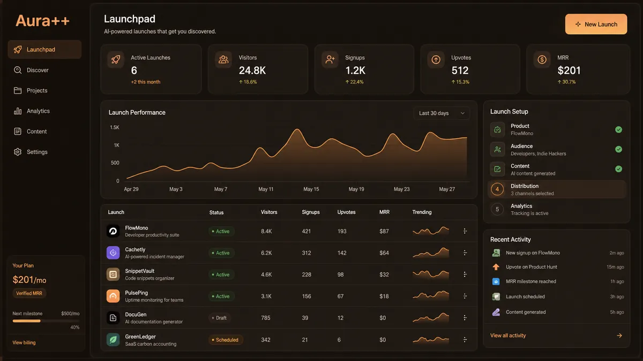Image resolution: width=643 pixels, height=361 pixels.
Task: Click the "Tracking is active" text
Action: [x=529, y=213]
